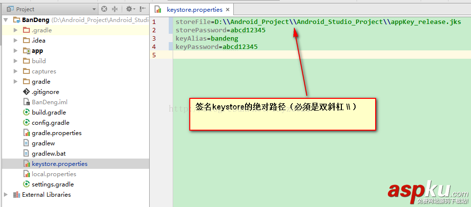This screenshot has width=471, height=207.
Task: Expand the gradle folder
Action: pyautogui.click(x=16, y=82)
